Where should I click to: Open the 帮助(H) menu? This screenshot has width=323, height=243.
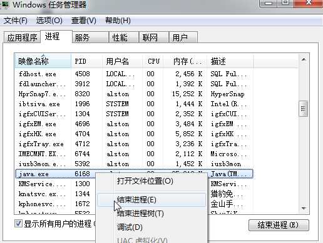[x=118, y=21]
